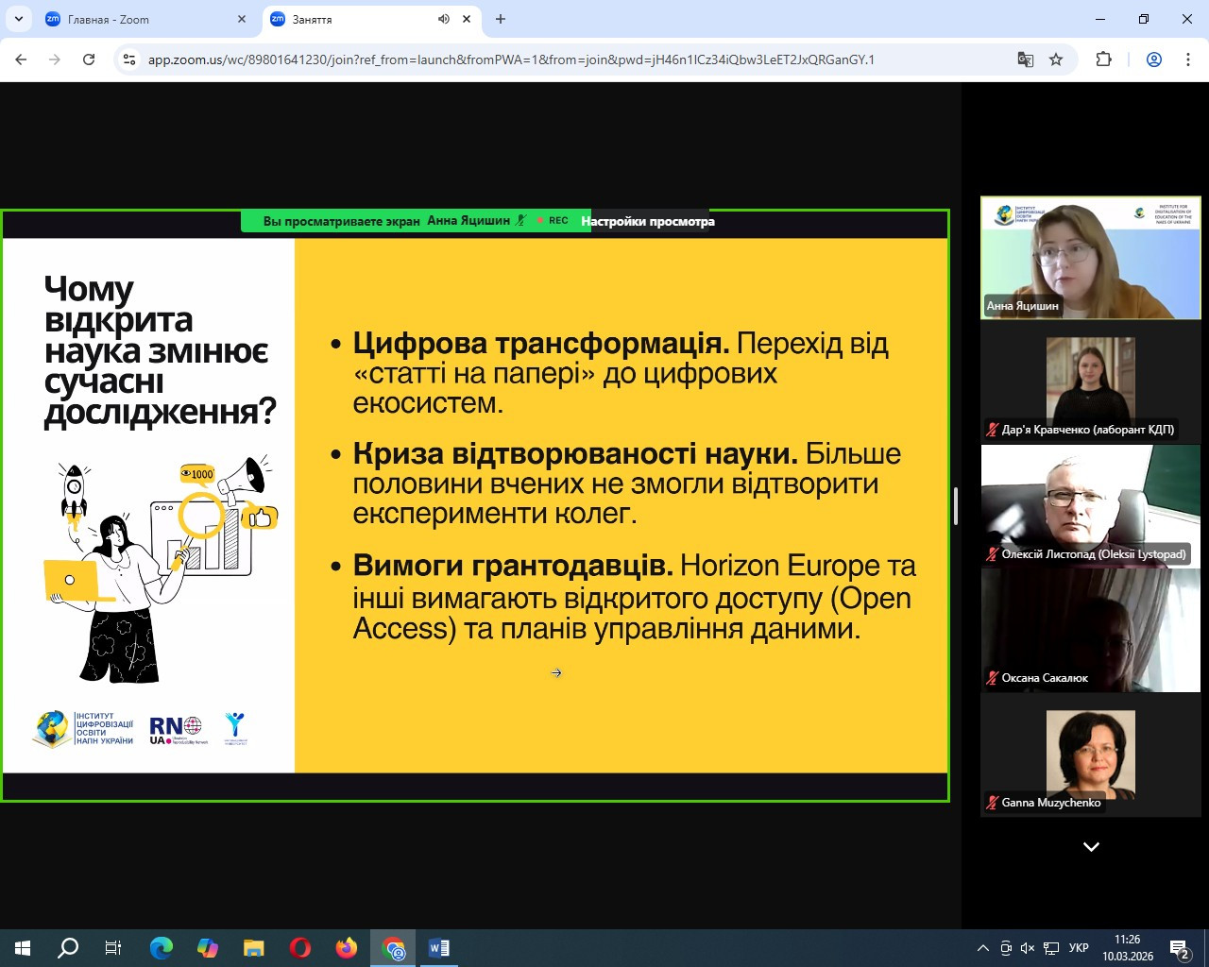
Task: Bookmark this page with the star icon
Action: point(1056,59)
